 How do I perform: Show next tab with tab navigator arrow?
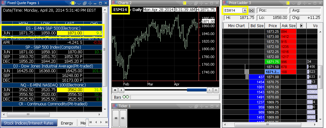tap(101, 122)
